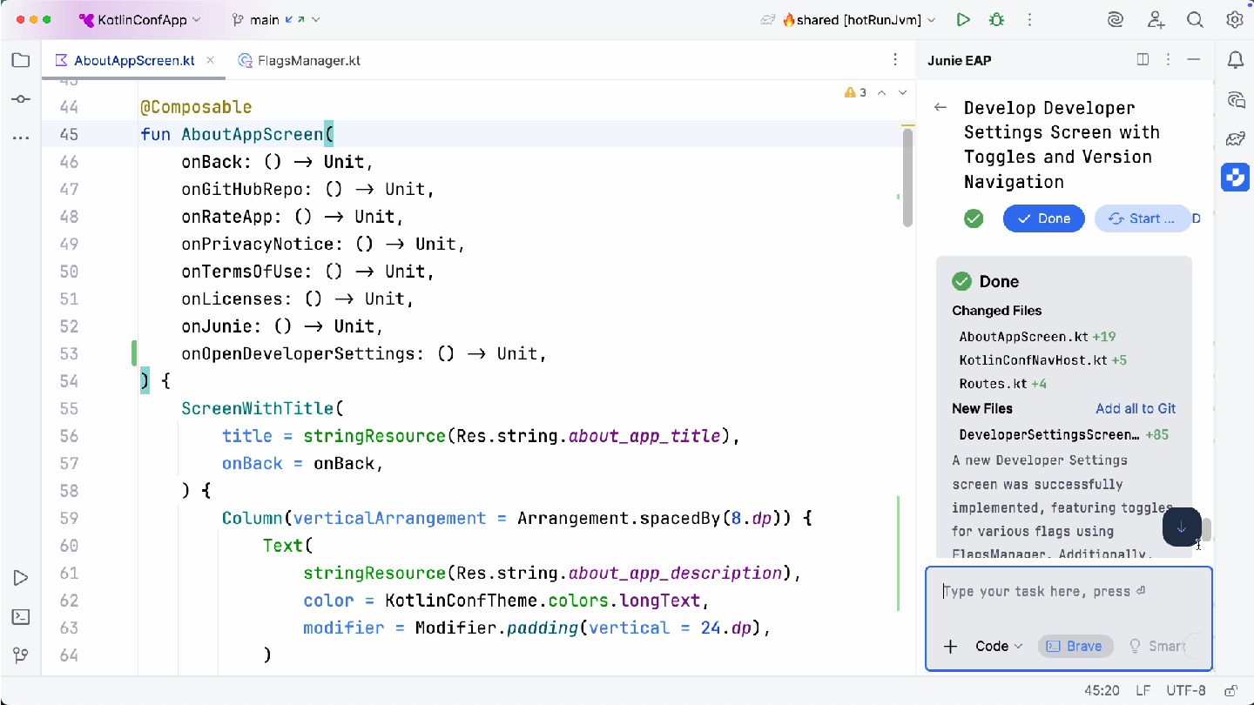Image resolution: width=1254 pixels, height=705 pixels.
Task: Jump to the previous highlighted problem
Action: pos(881,92)
